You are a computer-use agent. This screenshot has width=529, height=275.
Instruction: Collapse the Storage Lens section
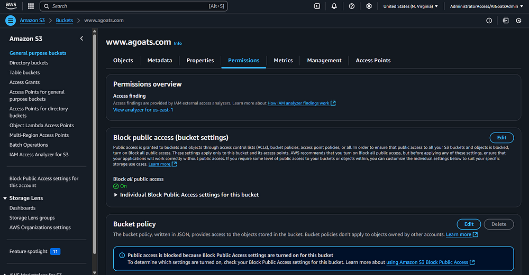coord(5,198)
